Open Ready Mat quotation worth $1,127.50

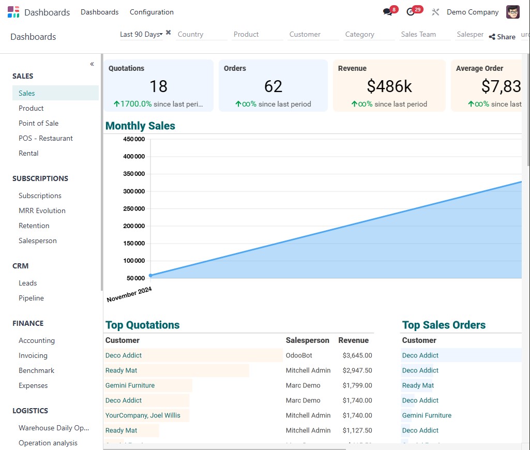tap(121, 430)
